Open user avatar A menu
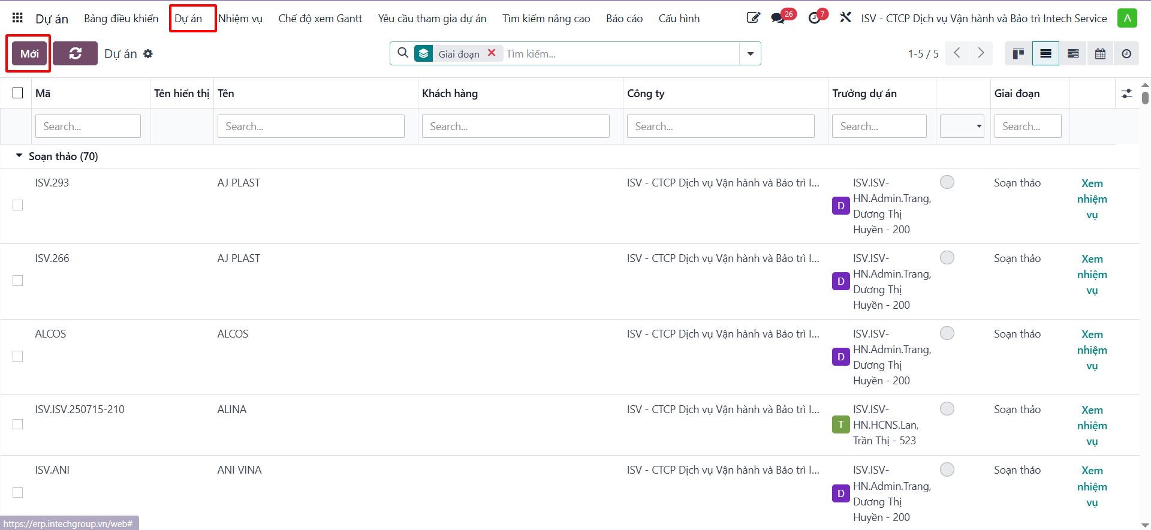 1127,18
